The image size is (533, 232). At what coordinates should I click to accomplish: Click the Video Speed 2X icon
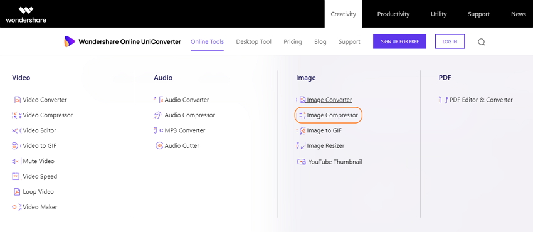[x=16, y=176]
